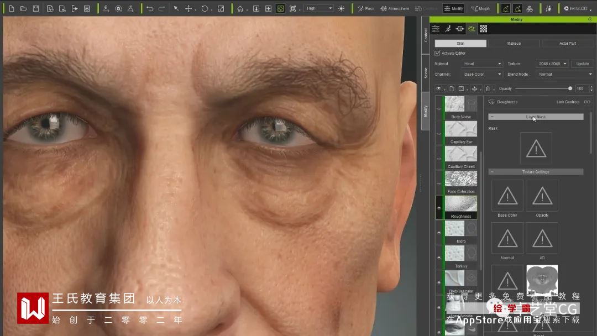Open the render quality High dropdown
The height and width of the screenshot is (336, 597).
(x=319, y=8)
